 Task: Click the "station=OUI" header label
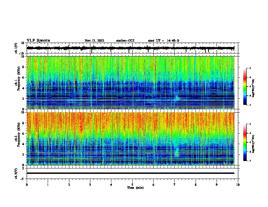(x=125, y=41)
